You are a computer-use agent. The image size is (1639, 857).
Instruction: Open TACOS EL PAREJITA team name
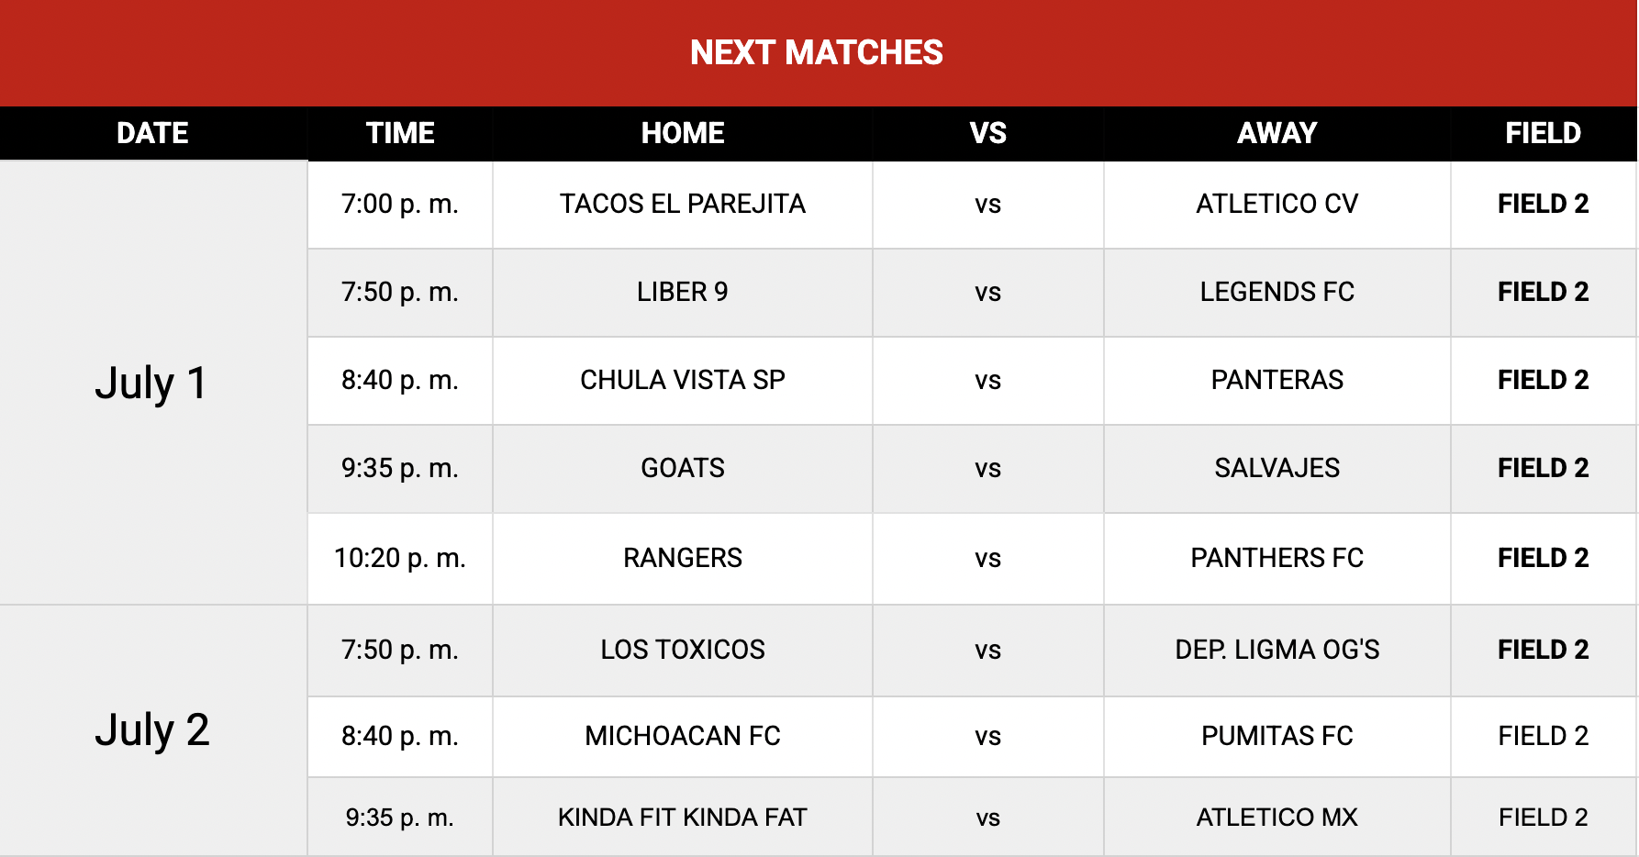tap(683, 204)
